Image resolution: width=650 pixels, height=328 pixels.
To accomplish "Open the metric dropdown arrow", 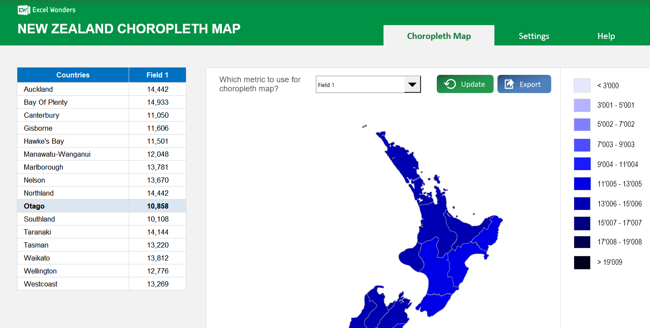I will [412, 84].
